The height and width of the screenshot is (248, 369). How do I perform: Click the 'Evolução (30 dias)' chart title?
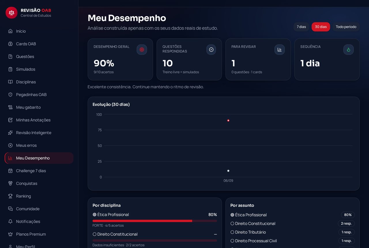(x=111, y=104)
